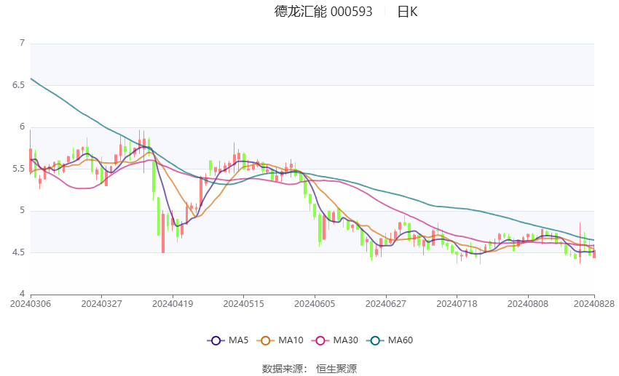
Task: Toggle the MA30 legend series
Action: coord(335,340)
